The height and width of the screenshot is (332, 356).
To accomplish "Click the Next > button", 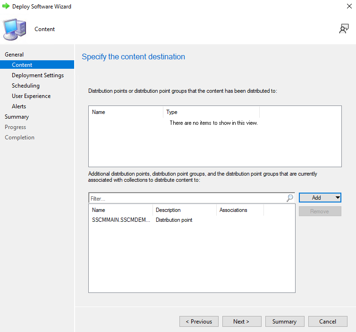I will [x=242, y=322].
